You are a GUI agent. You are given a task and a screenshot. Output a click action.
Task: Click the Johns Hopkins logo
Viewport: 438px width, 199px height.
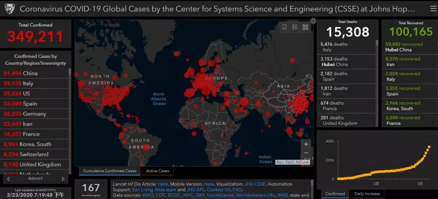tap(9, 8)
